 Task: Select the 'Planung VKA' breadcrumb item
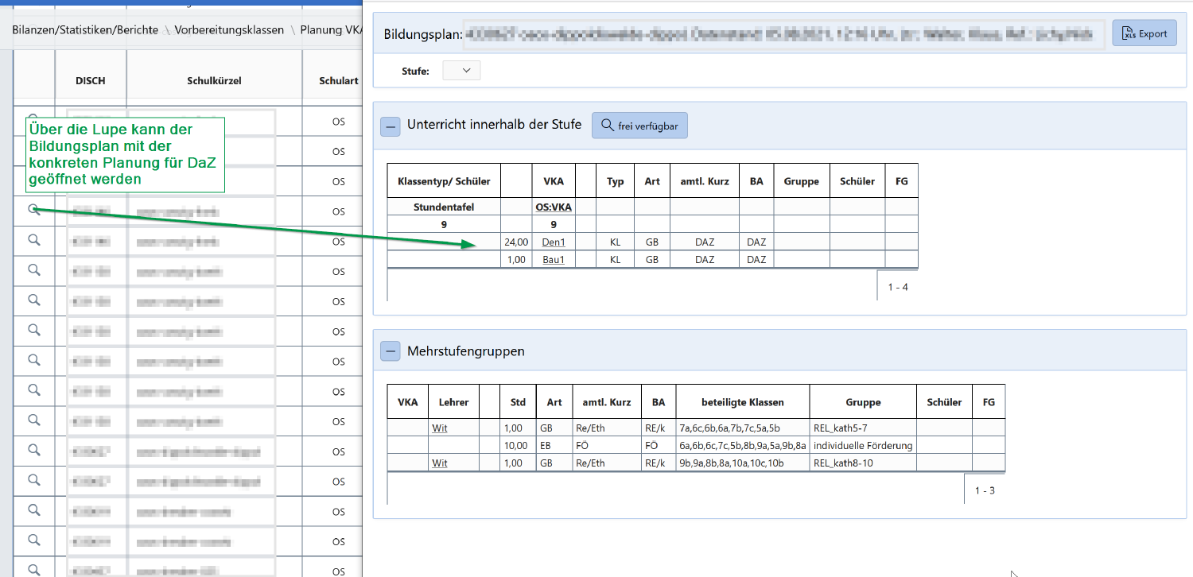pos(331,30)
